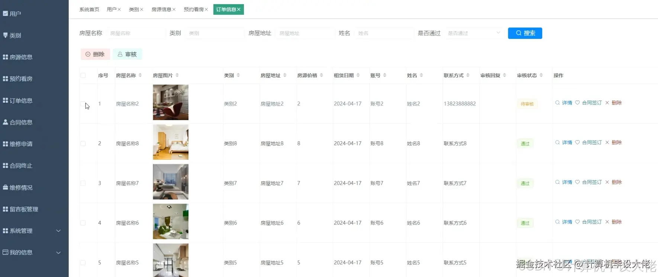Sort by the 房屋名称 column
This screenshot has width=658, height=277.
tap(140, 75)
